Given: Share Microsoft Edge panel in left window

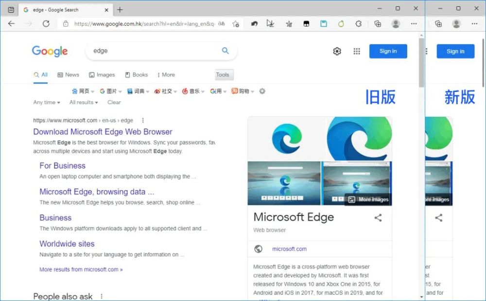Looking at the screenshot, I should [378, 218].
